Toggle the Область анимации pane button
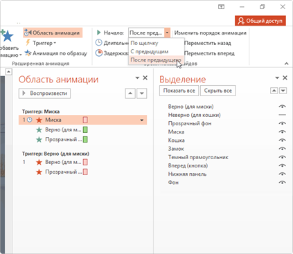293x254 pixels. [x=53, y=33]
